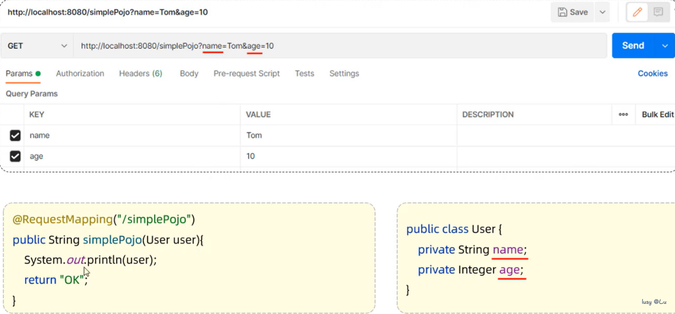Image resolution: width=675 pixels, height=314 pixels.
Task: Click the request URL input field
Action: pyautogui.click(x=385, y=46)
